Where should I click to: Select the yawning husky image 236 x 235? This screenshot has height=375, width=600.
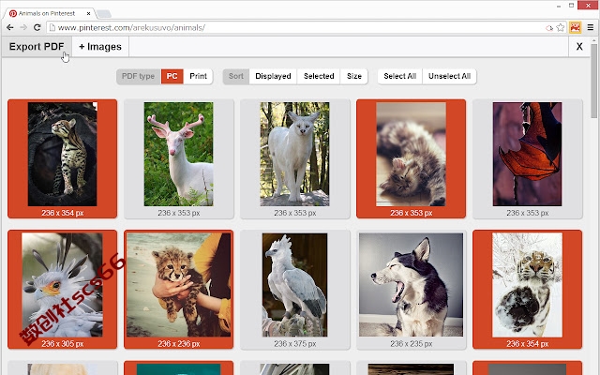click(411, 290)
